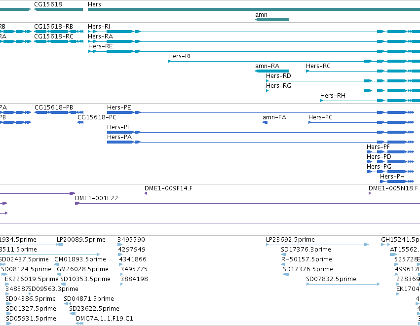Click the Hers-PE protein exon block
The width and height of the screenshot is (420, 326).
pyautogui.click(x=120, y=112)
